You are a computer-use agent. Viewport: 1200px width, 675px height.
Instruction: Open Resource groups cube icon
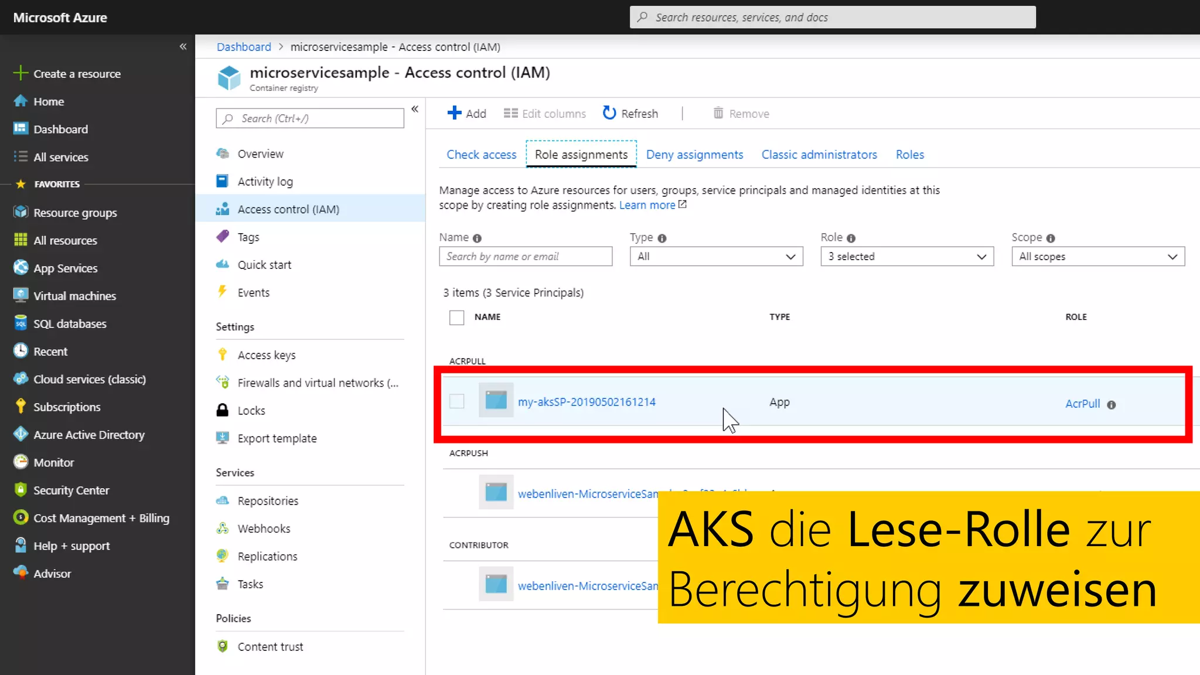coord(21,212)
